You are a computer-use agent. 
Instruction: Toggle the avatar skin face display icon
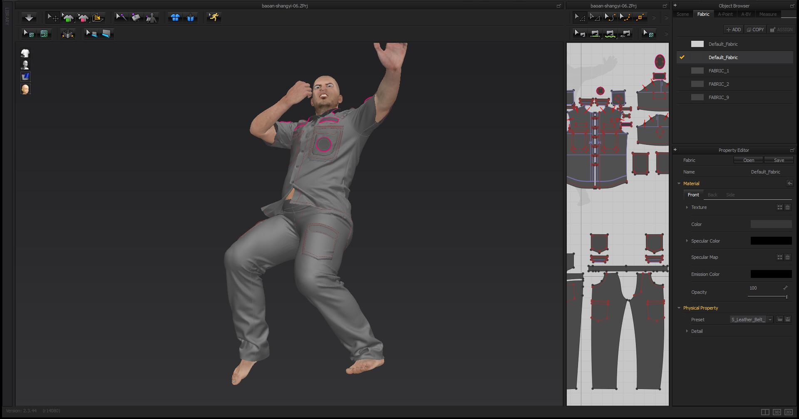tap(25, 89)
